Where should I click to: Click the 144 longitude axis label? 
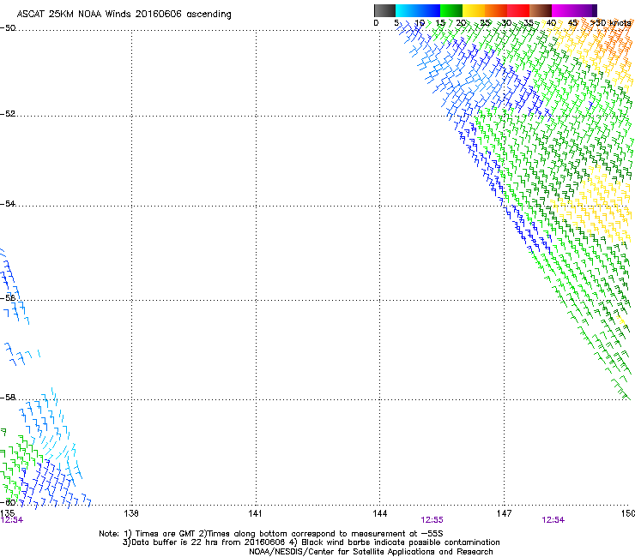tap(380, 513)
